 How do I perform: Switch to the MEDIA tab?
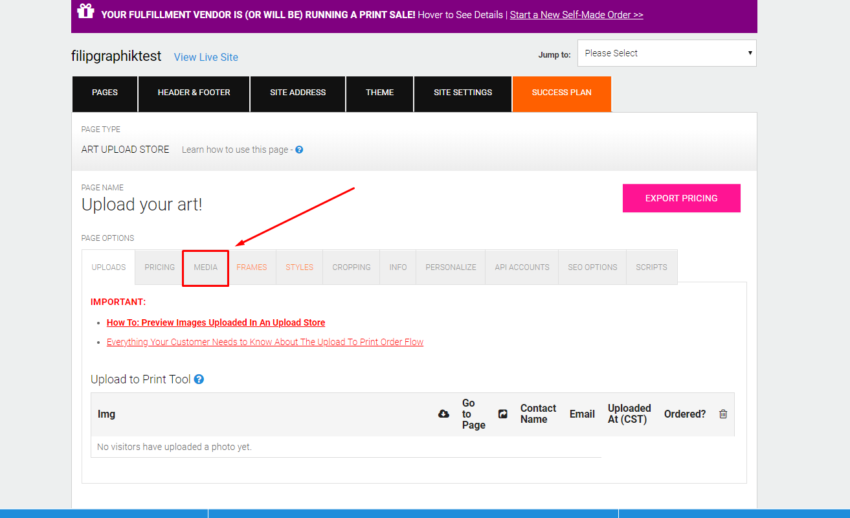(205, 267)
